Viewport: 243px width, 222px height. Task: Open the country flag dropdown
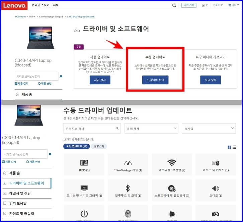(x=205, y=5)
